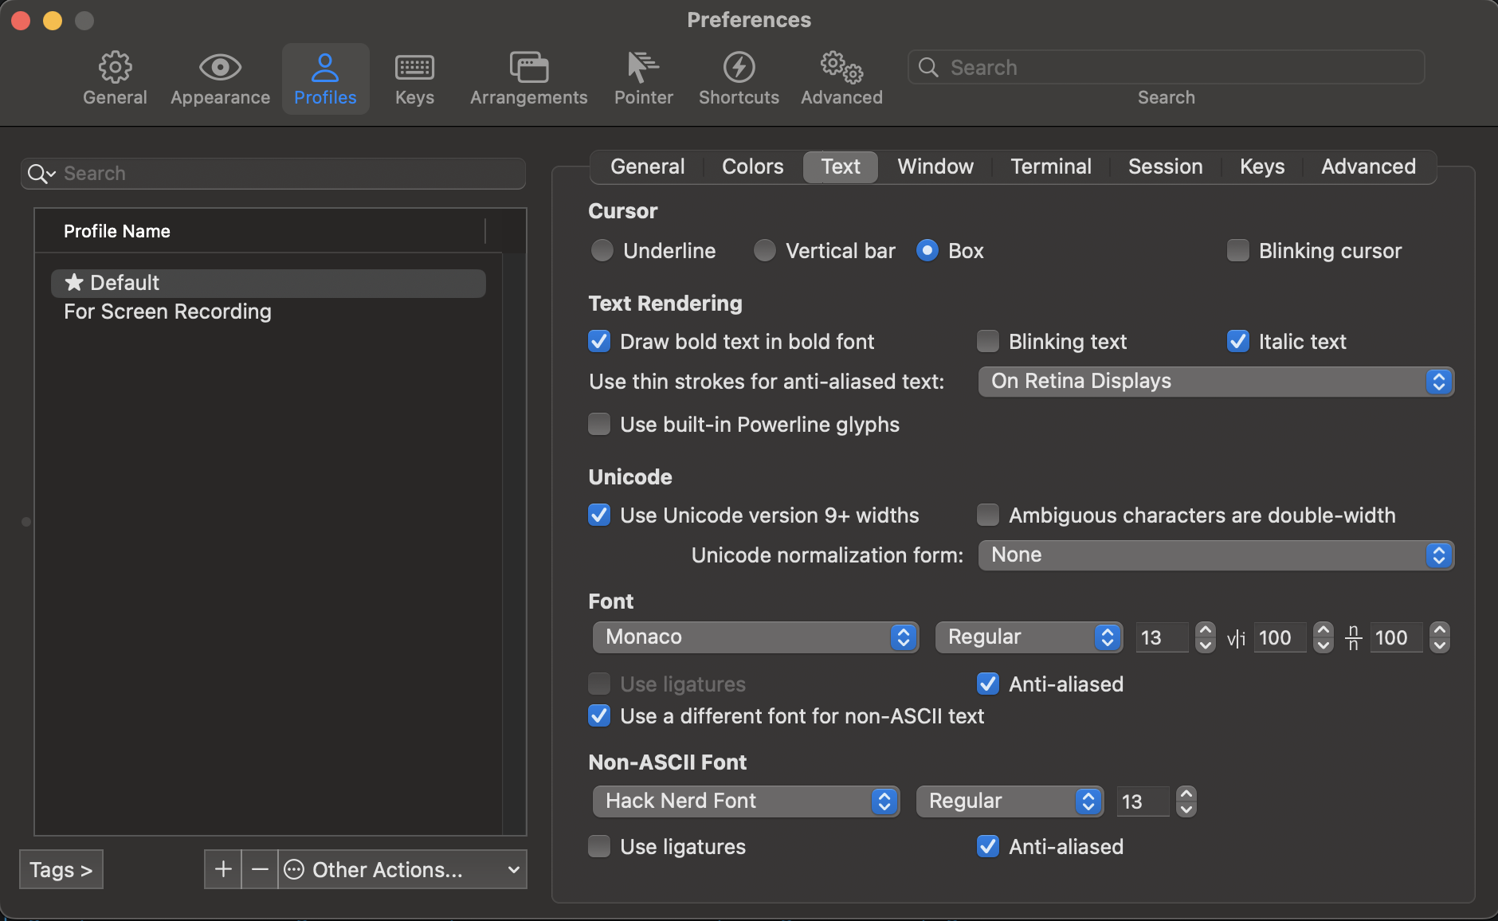The height and width of the screenshot is (921, 1498).
Task: Toggle Anti-aliased for the main Font section
Action: coord(988,684)
